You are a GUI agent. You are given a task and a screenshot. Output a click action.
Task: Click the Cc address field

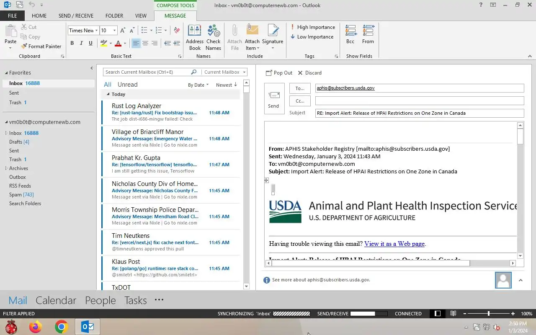[419, 100]
